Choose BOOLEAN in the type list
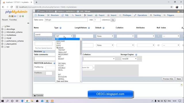This screenshot has height=103, width=184. (62, 77)
